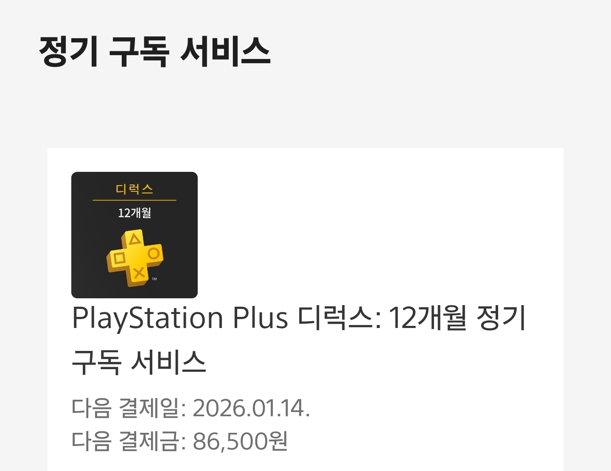Click the circle symbol on the plus logo
This screenshot has height=471, width=611.
coord(154,254)
